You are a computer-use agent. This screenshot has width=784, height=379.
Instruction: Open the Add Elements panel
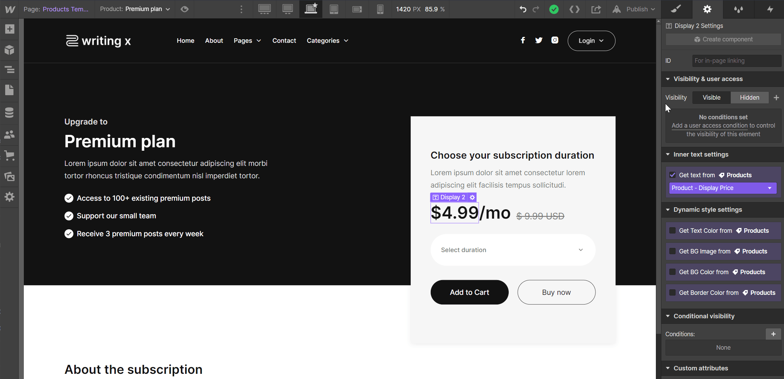tap(9, 29)
